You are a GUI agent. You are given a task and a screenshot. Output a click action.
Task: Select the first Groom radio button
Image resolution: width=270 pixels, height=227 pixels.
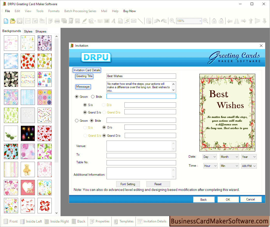pos(77,97)
